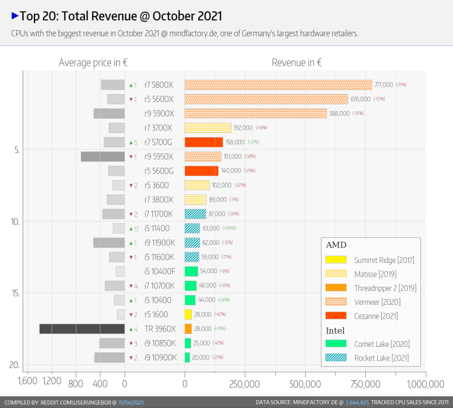Click the down arrow beside i5 11600K
453x408 pixels.
[131, 257]
